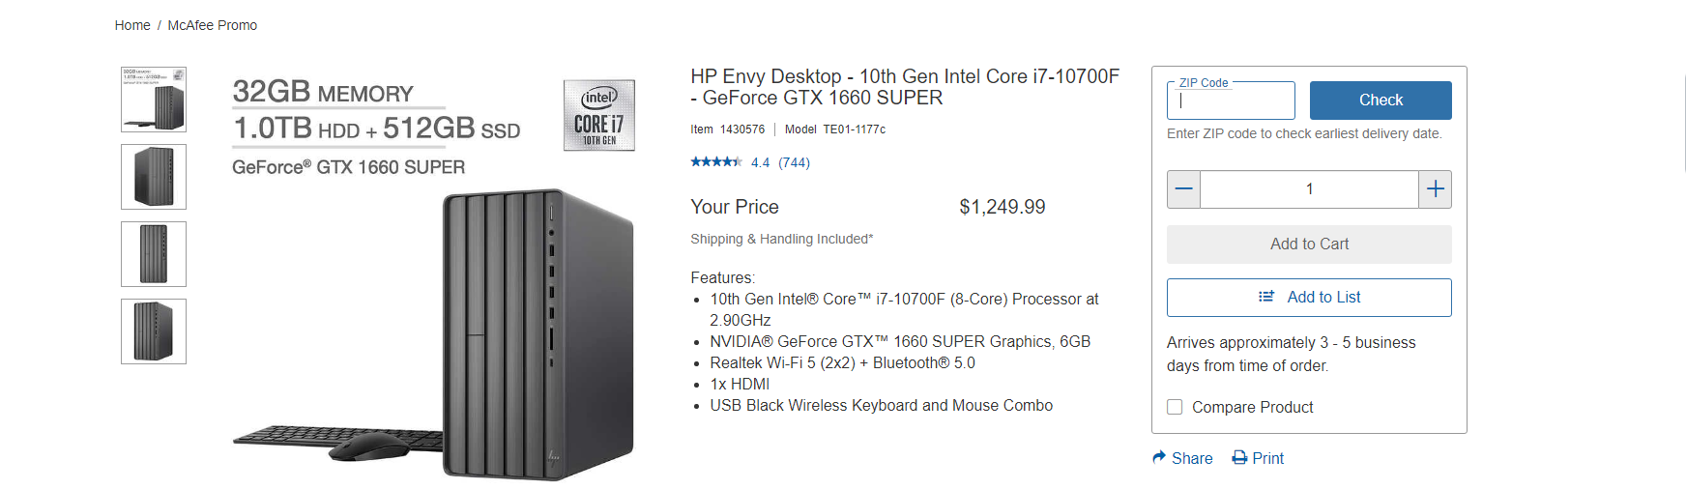Increase quantity with the plus button

[1436, 189]
